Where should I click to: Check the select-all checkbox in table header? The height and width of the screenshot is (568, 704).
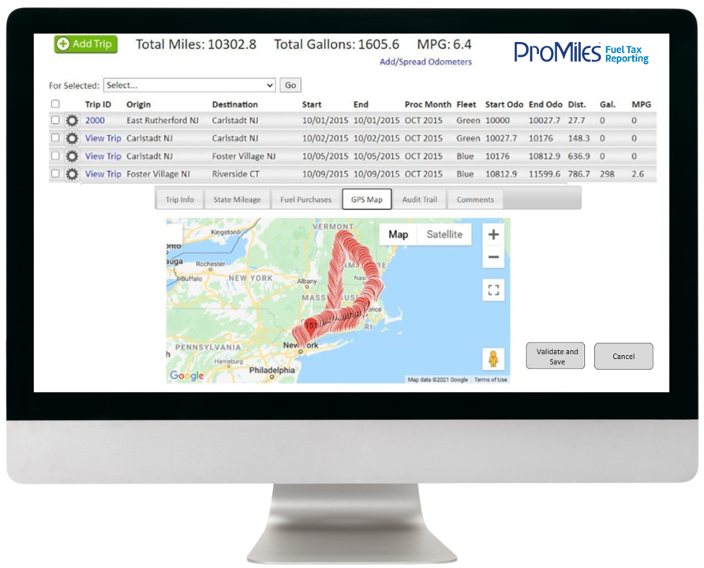[55, 104]
